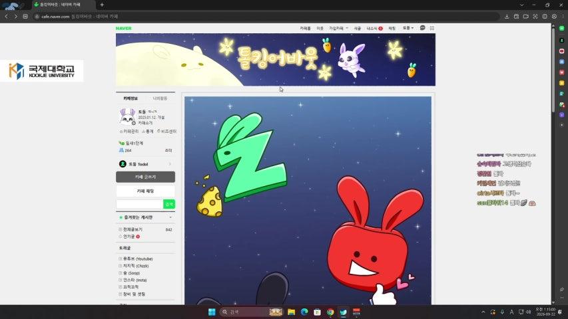Click the taskbar clock and date

(545, 312)
